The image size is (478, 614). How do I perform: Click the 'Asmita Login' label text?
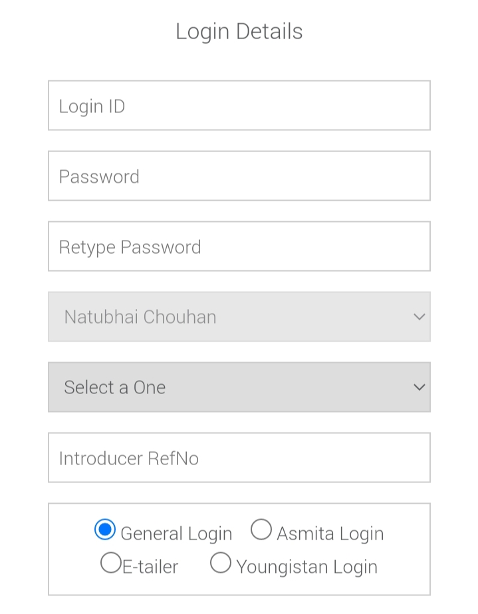pyautogui.click(x=330, y=534)
